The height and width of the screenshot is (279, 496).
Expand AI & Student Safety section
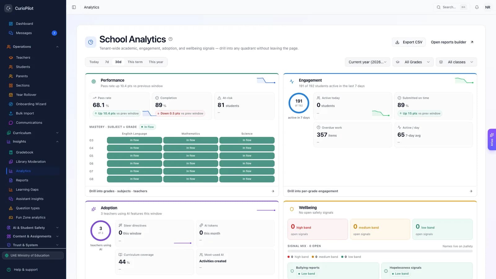coord(33,228)
